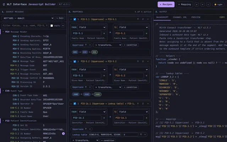Disable mapping 2 PID-5.2 checkbox
The height and width of the screenshot is (142, 227).
tap(75, 61)
